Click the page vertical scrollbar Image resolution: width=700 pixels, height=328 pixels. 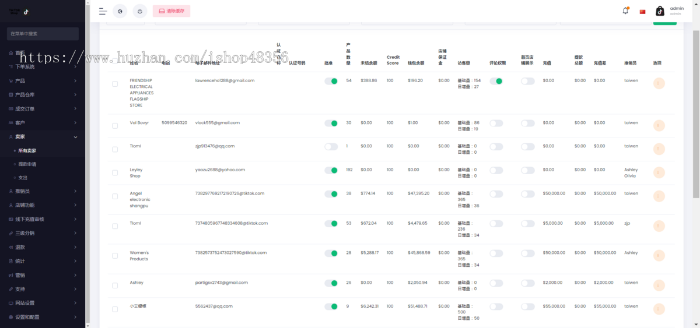tap(696, 114)
